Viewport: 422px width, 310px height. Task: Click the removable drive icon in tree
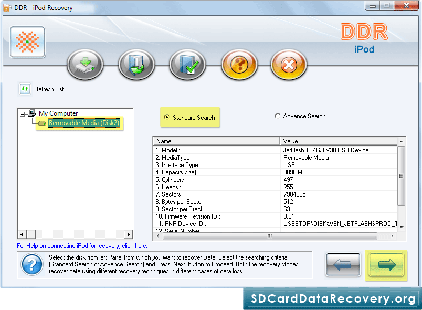click(41, 123)
